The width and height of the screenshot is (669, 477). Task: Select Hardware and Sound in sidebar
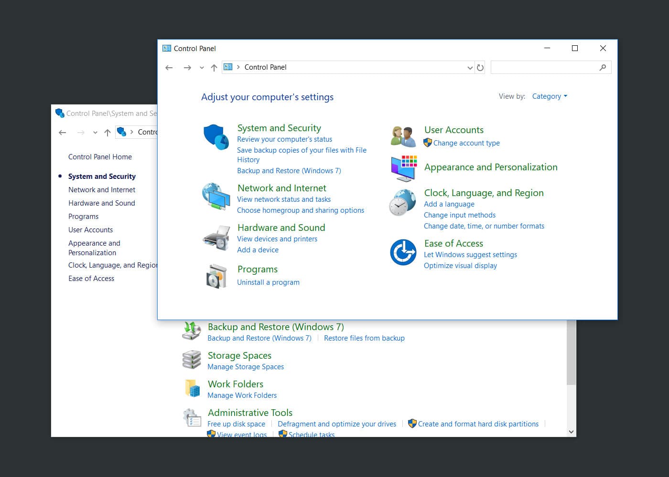click(x=101, y=203)
